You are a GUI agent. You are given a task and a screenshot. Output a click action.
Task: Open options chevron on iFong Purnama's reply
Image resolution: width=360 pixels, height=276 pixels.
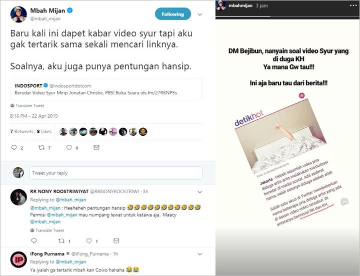pos(200,254)
